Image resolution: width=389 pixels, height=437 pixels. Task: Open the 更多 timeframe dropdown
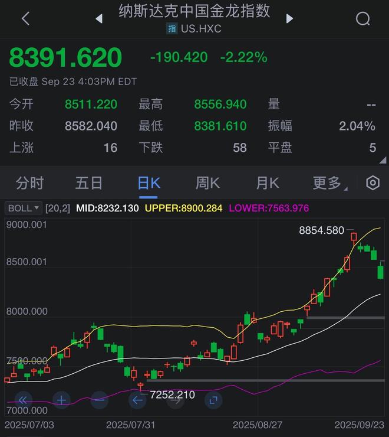click(x=330, y=183)
